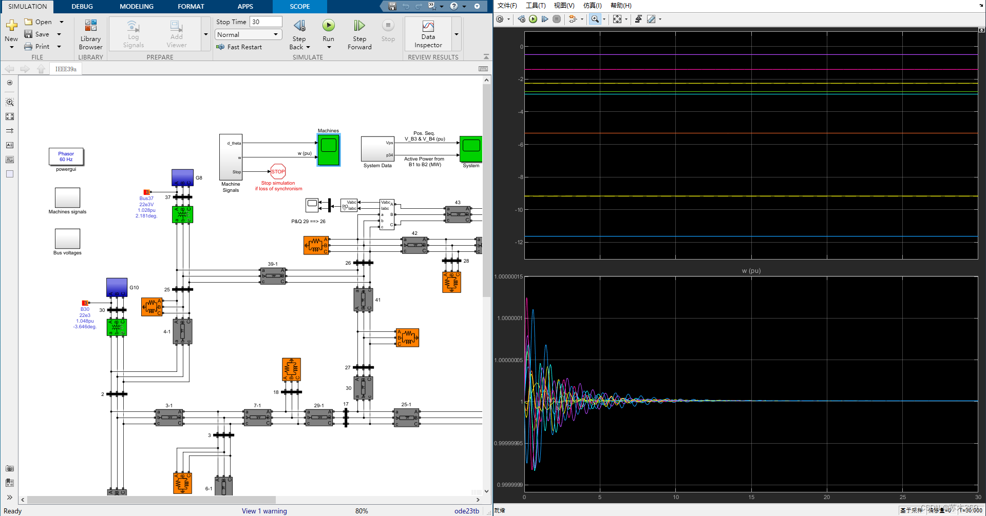
Task: Select the powergui Phasor 60 Hz block
Action: [x=66, y=156]
